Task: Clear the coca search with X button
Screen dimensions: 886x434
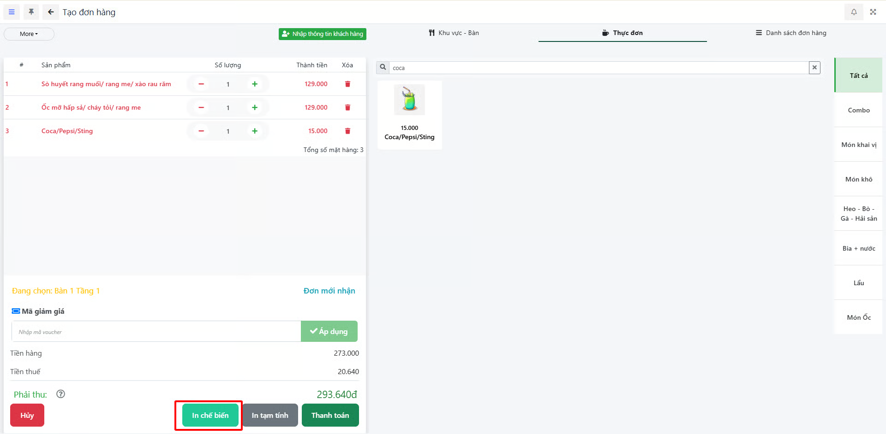Action: coord(814,68)
